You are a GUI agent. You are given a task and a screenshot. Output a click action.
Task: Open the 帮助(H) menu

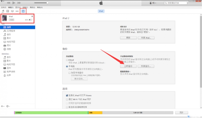[x=40, y=8]
